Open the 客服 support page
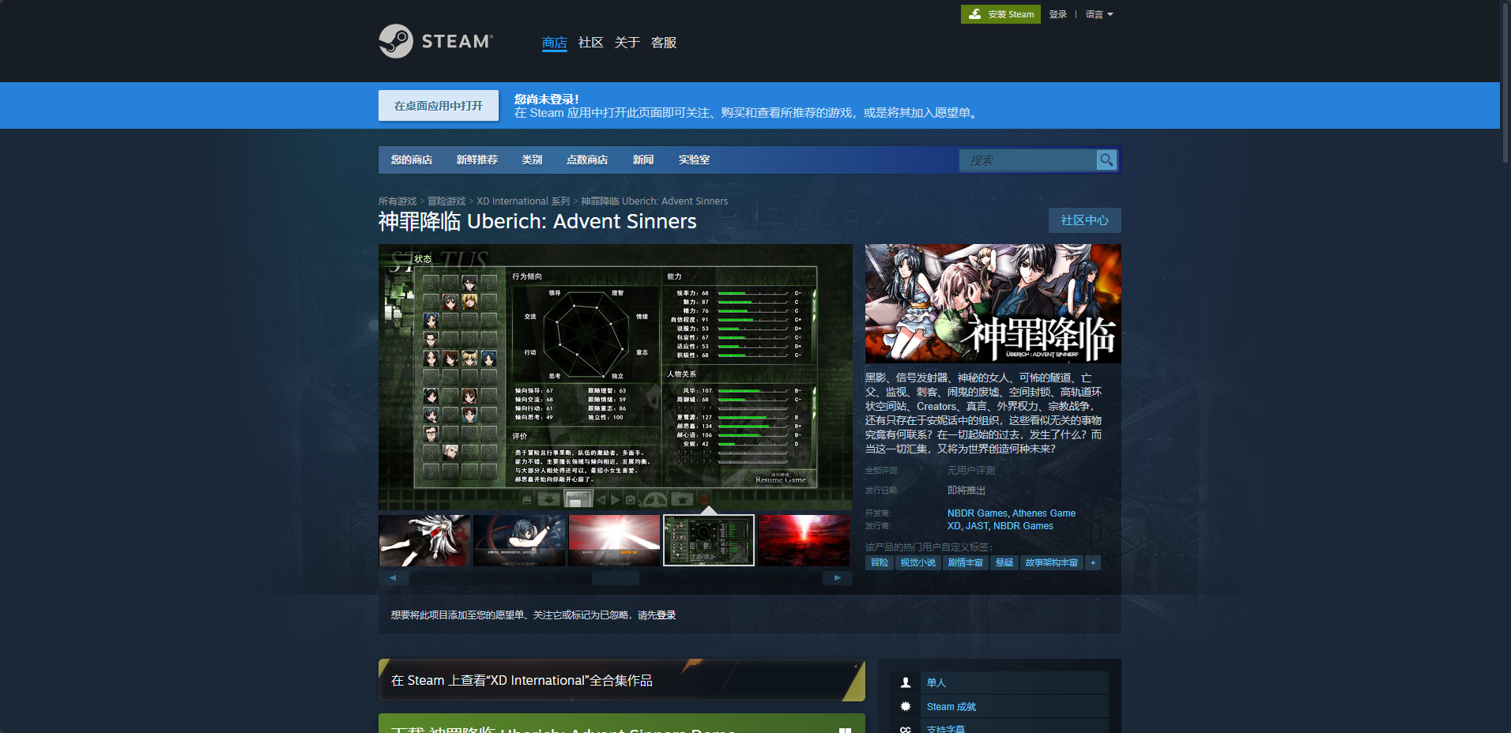The height and width of the screenshot is (733, 1511). 664,43
